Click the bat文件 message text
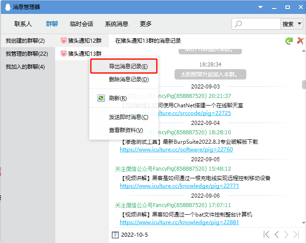Viewport: 306px width, 243px height. (186, 215)
